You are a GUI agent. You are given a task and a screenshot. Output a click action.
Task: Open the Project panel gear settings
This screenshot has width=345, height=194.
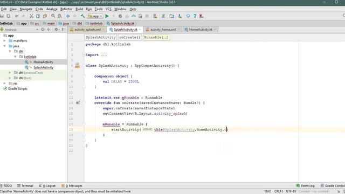57,29
